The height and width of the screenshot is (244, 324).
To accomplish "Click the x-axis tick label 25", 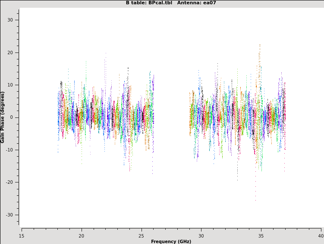I will [x=141, y=236].
